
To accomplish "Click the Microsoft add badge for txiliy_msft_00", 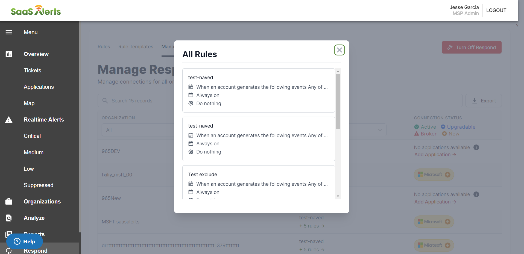I will tap(434, 175).
